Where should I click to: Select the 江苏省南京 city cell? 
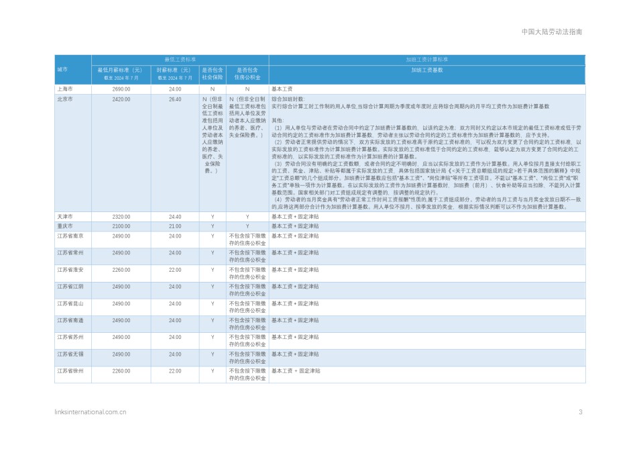coord(73,240)
